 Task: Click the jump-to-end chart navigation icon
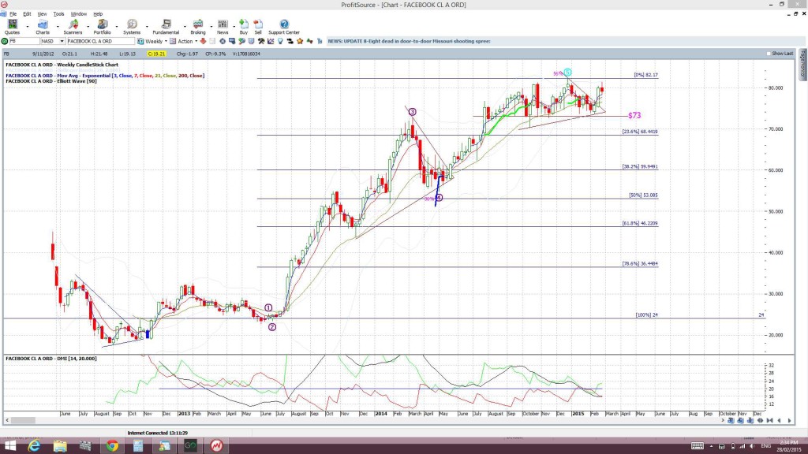tap(769, 421)
